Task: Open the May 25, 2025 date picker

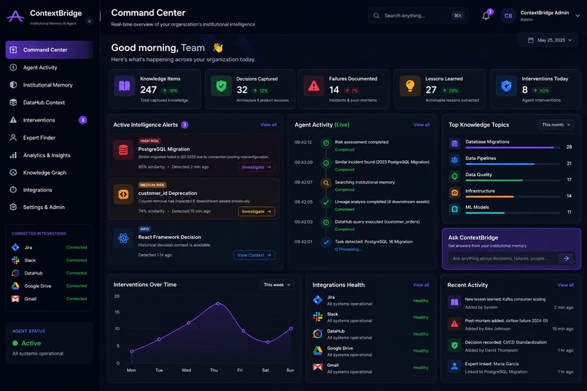Action: [x=550, y=40]
